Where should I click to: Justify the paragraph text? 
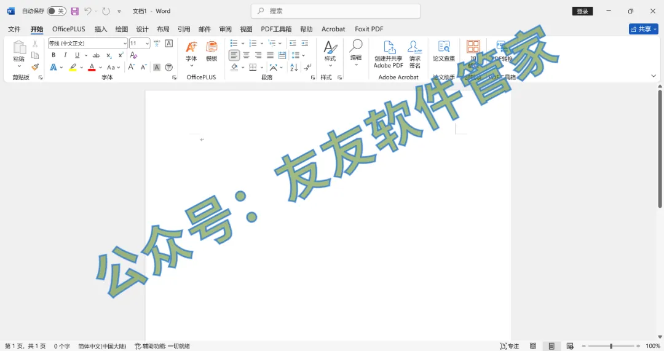[270, 55]
